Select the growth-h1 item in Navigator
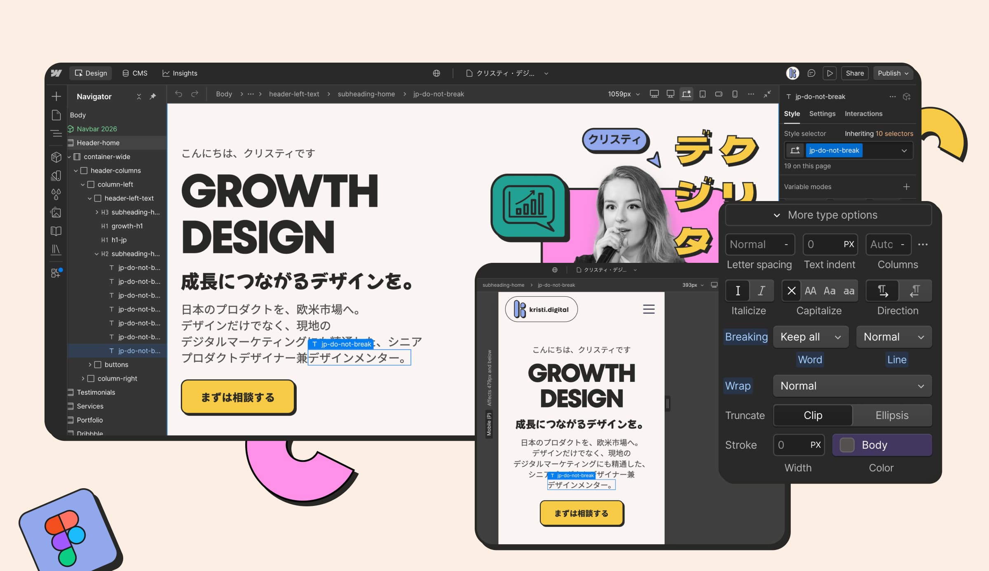Image resolution: width=989 pixels, height=571 pixels. [x=127, y=226]
